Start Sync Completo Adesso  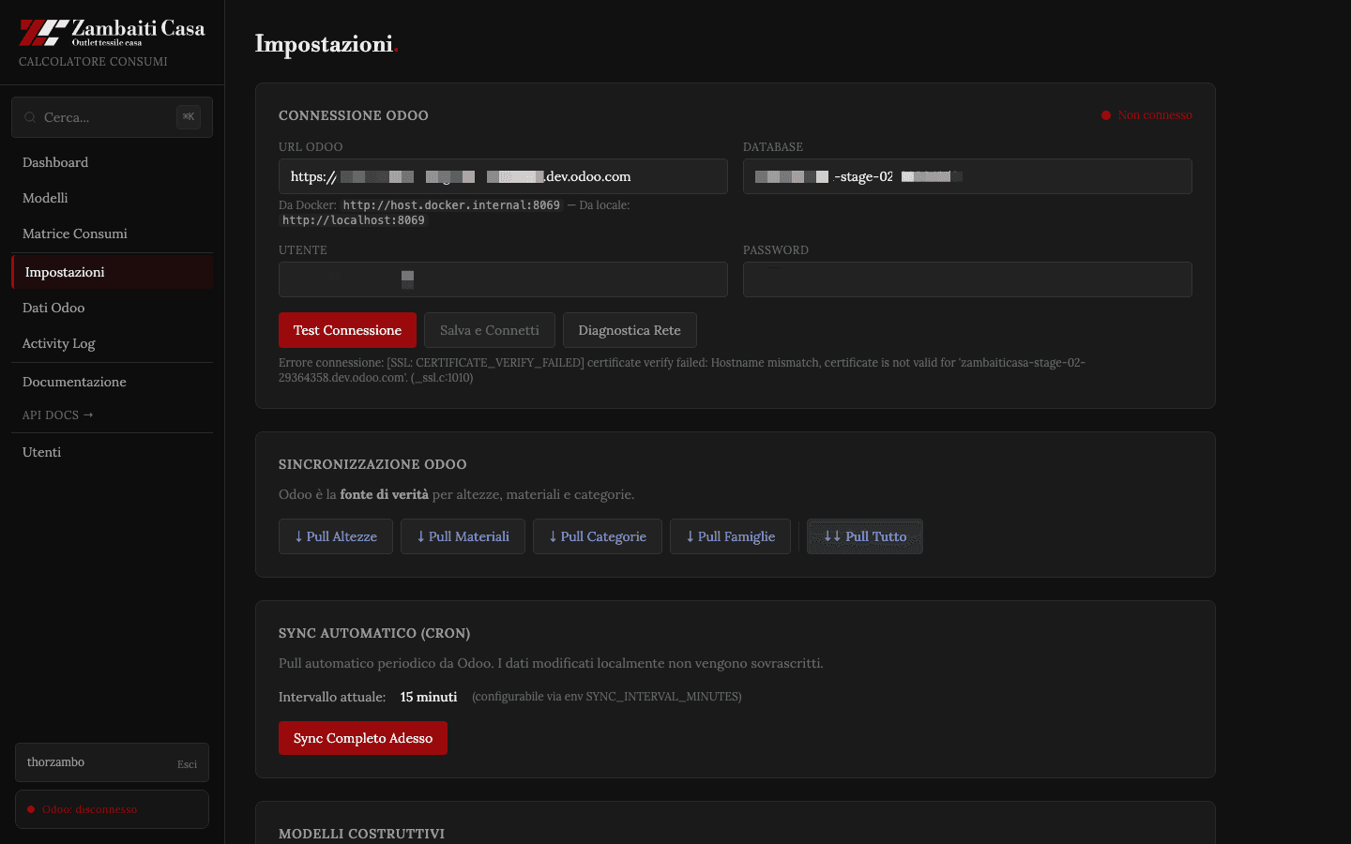click(363, 738)
